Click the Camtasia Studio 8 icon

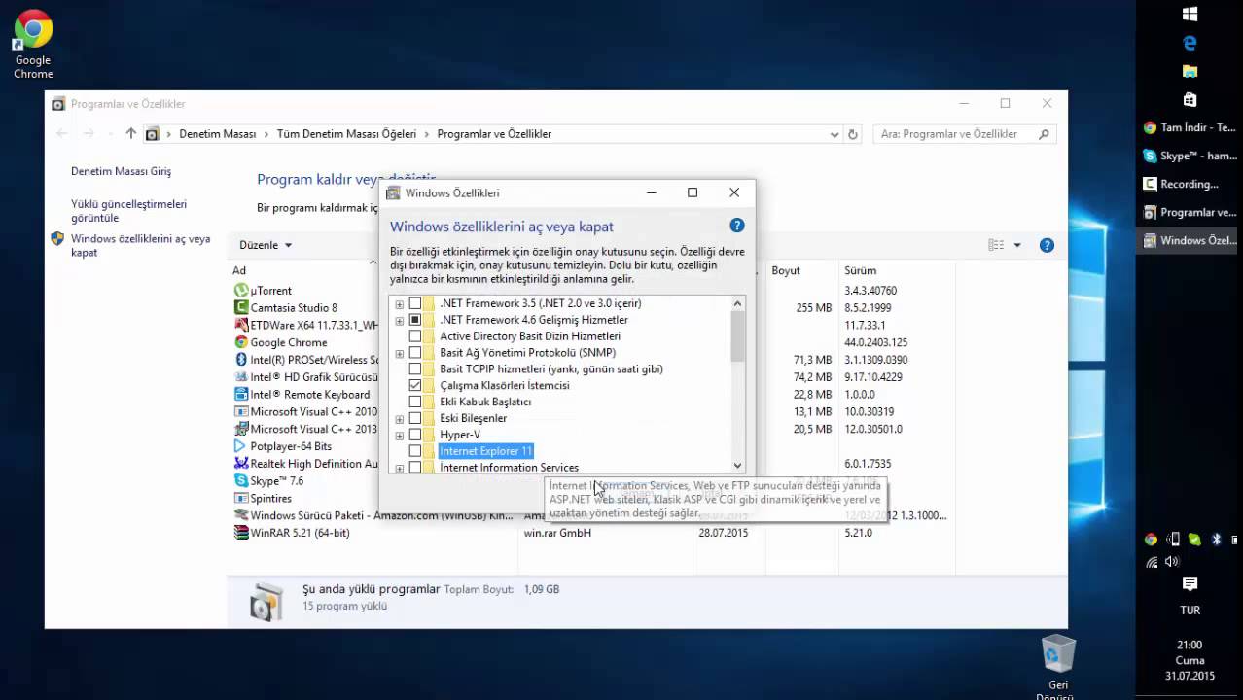(x=241, y=307)
